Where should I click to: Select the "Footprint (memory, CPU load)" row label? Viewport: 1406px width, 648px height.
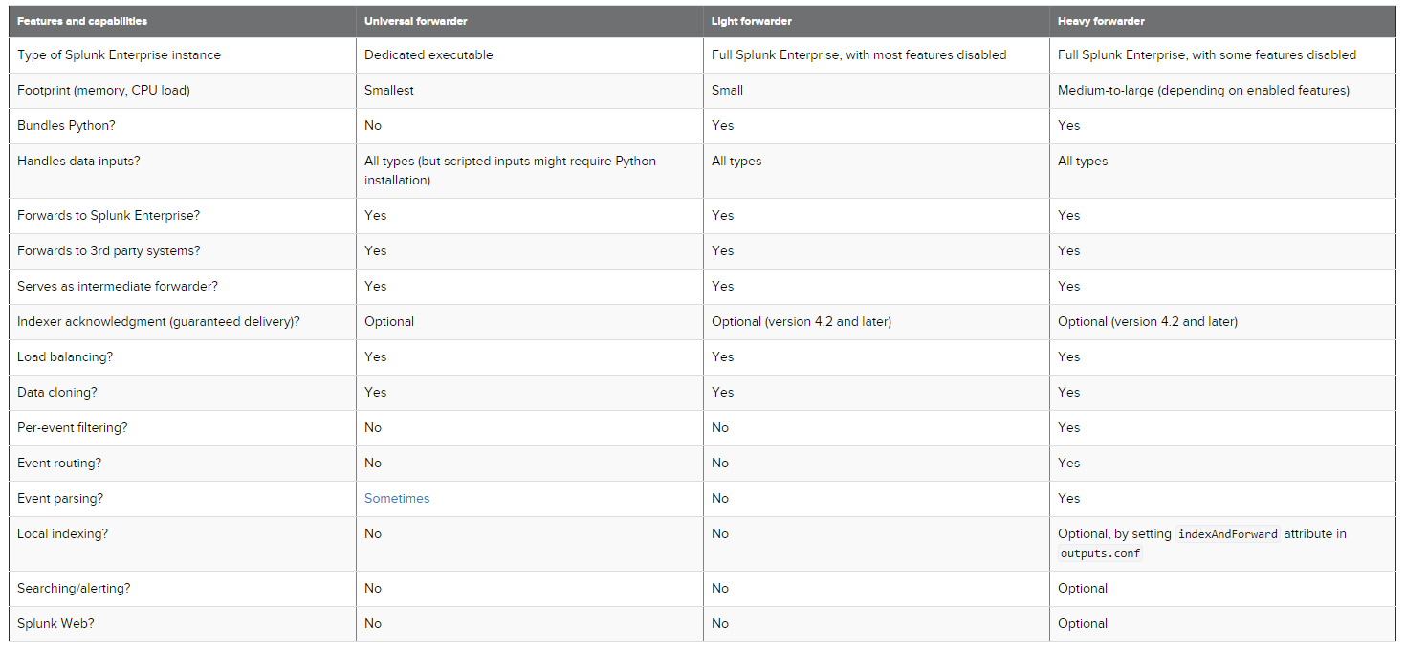coord(103,90)
